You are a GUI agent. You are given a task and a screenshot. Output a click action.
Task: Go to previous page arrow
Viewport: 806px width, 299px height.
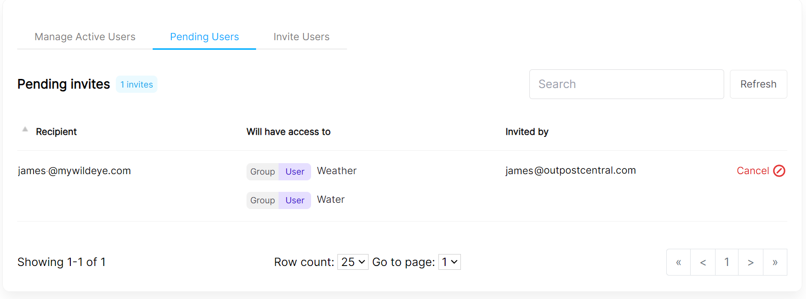[703, 262]
